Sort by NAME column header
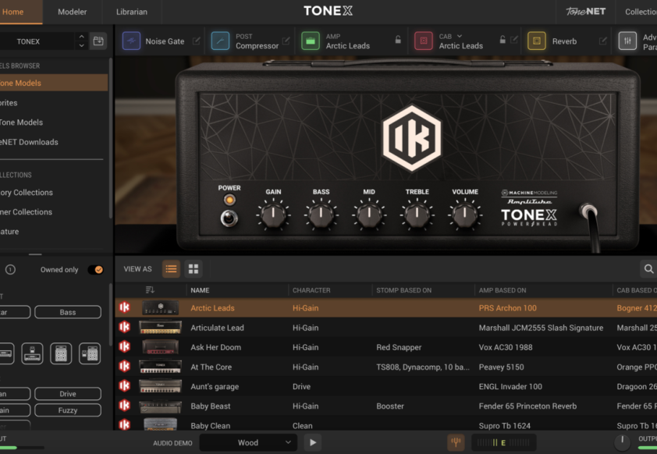The height and width of the screenshot is (454, 657). [x=200, y=290]
